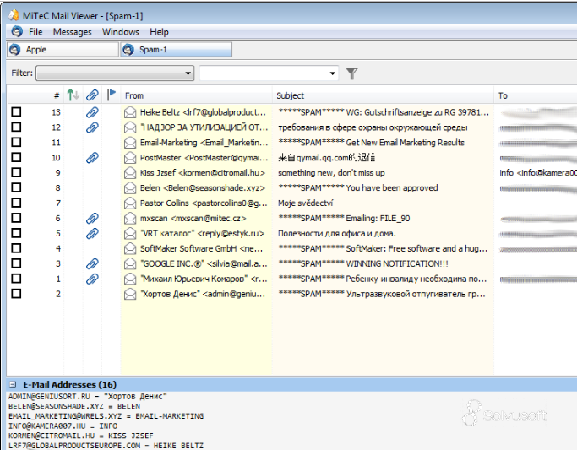Click envelope icon of mxscan message
Screen dimensions: 577x450
coord(130,219)
